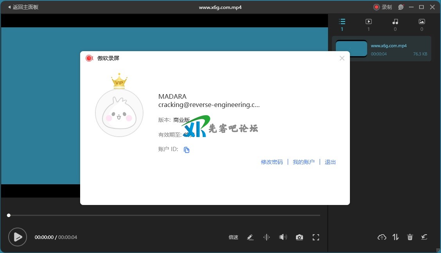Upload the recording to cloud
The height and width of the screenshot is (253, 441).
[382, 237]
